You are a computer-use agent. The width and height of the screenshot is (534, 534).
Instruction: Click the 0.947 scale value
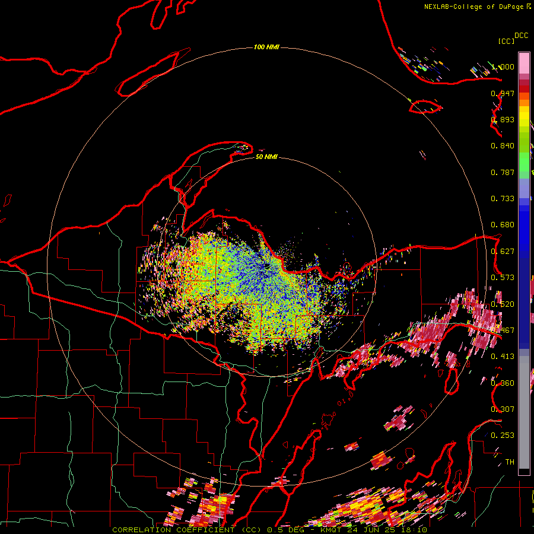click(503, 93)
